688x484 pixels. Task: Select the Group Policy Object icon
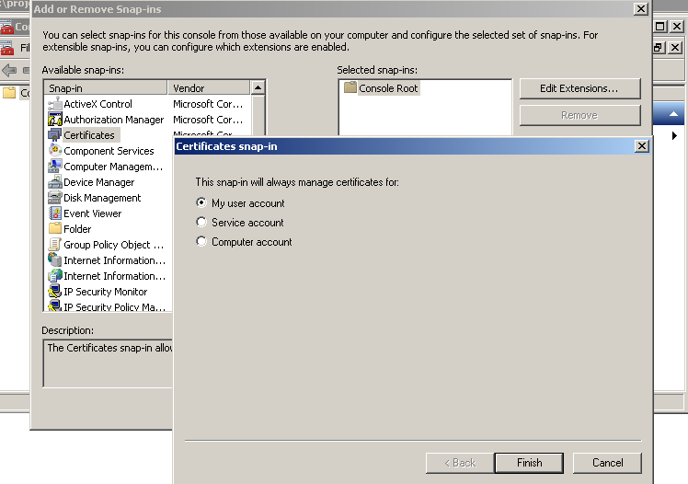(55, 245)
